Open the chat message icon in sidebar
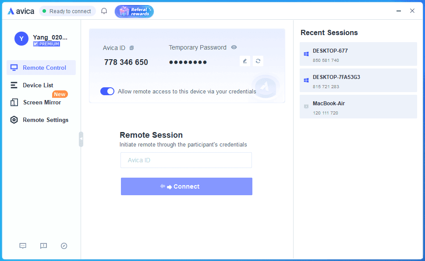 tap(23, 246)
